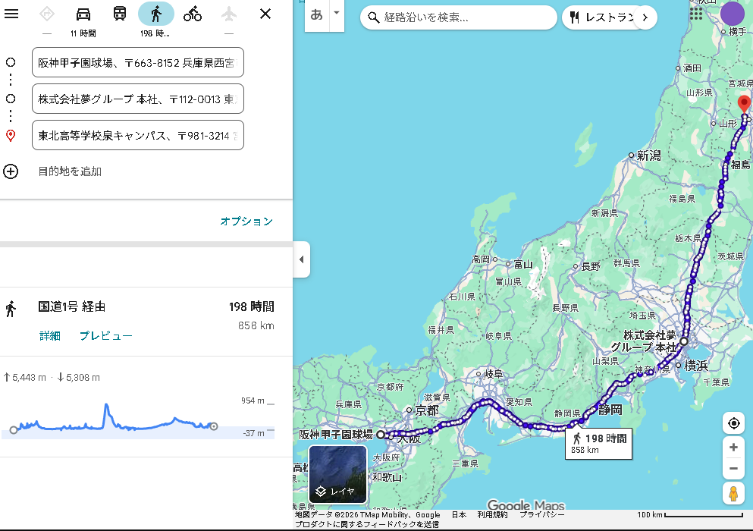This screenshot has height=531, width=753.
Task: Switch to the cycling travel mode
Action: pos(193,14)
